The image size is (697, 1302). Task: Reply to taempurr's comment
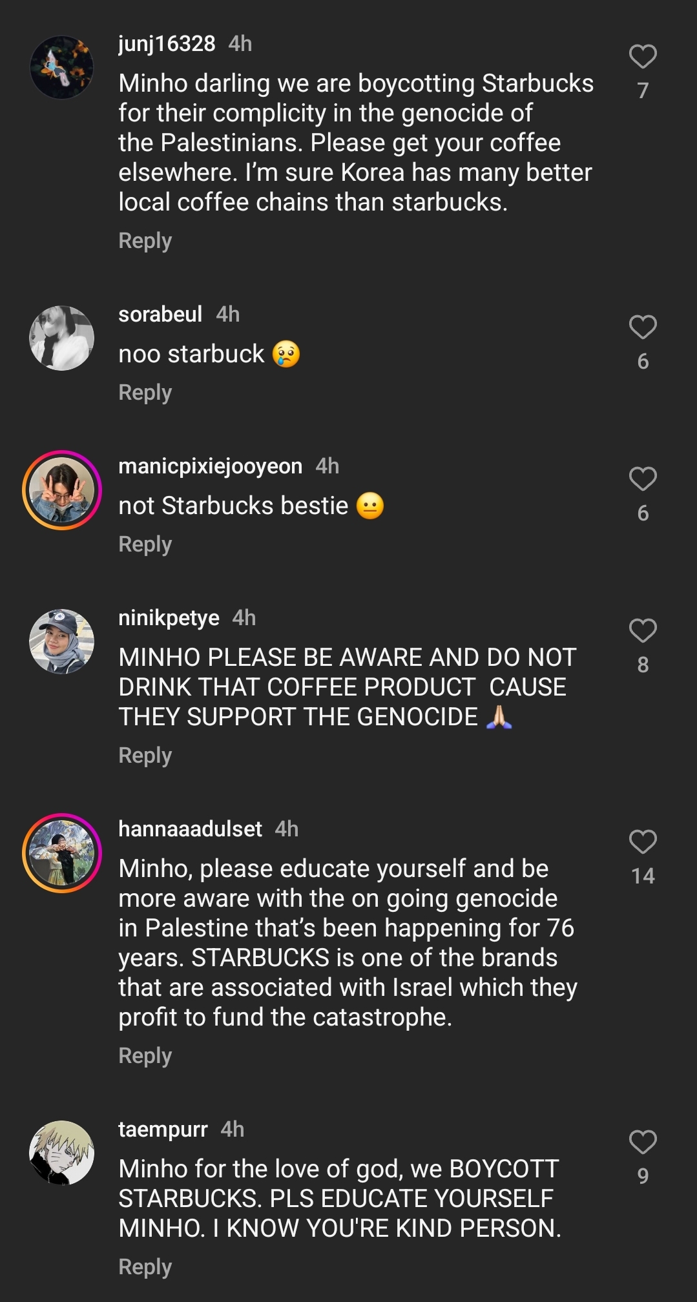point(145,1266)
